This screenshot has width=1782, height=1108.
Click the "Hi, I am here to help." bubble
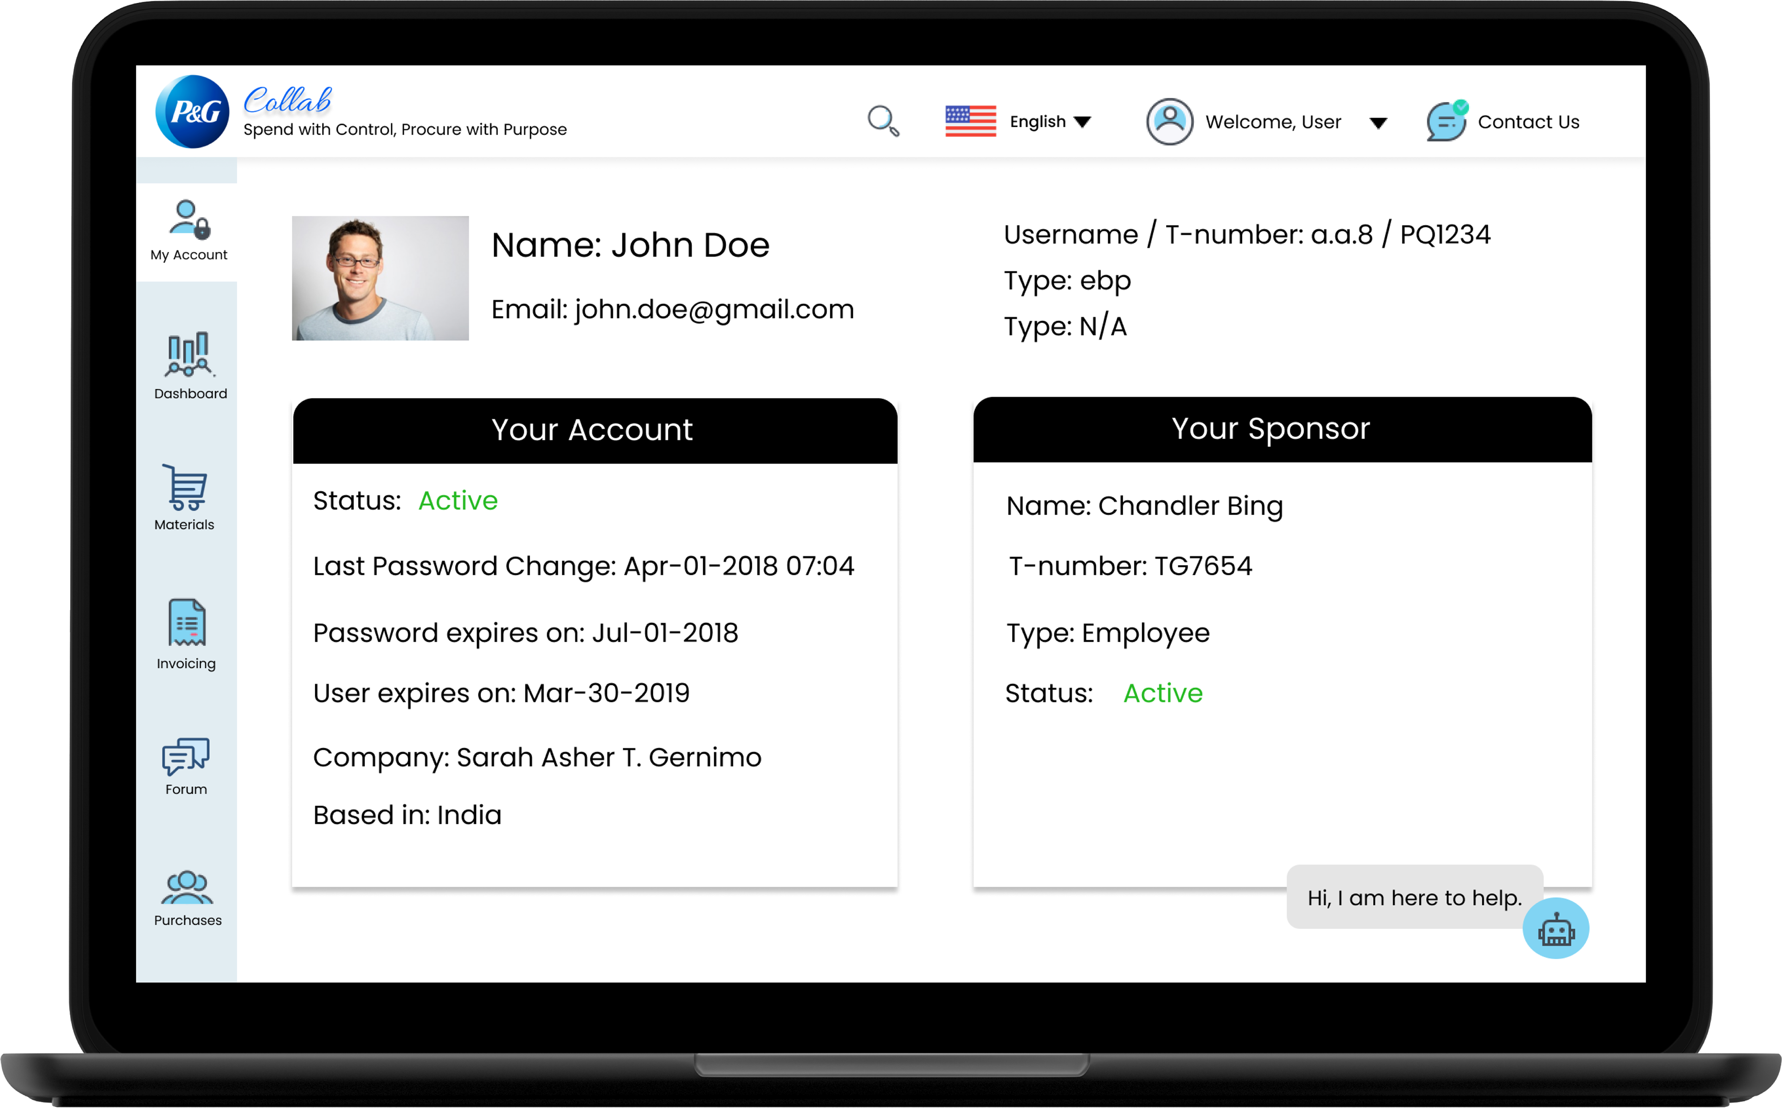point(1414,897)
